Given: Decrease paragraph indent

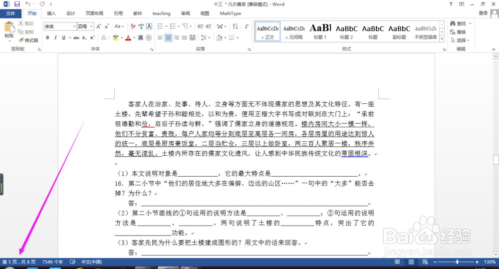Looking at the screenshot, I should click(200, 26).
